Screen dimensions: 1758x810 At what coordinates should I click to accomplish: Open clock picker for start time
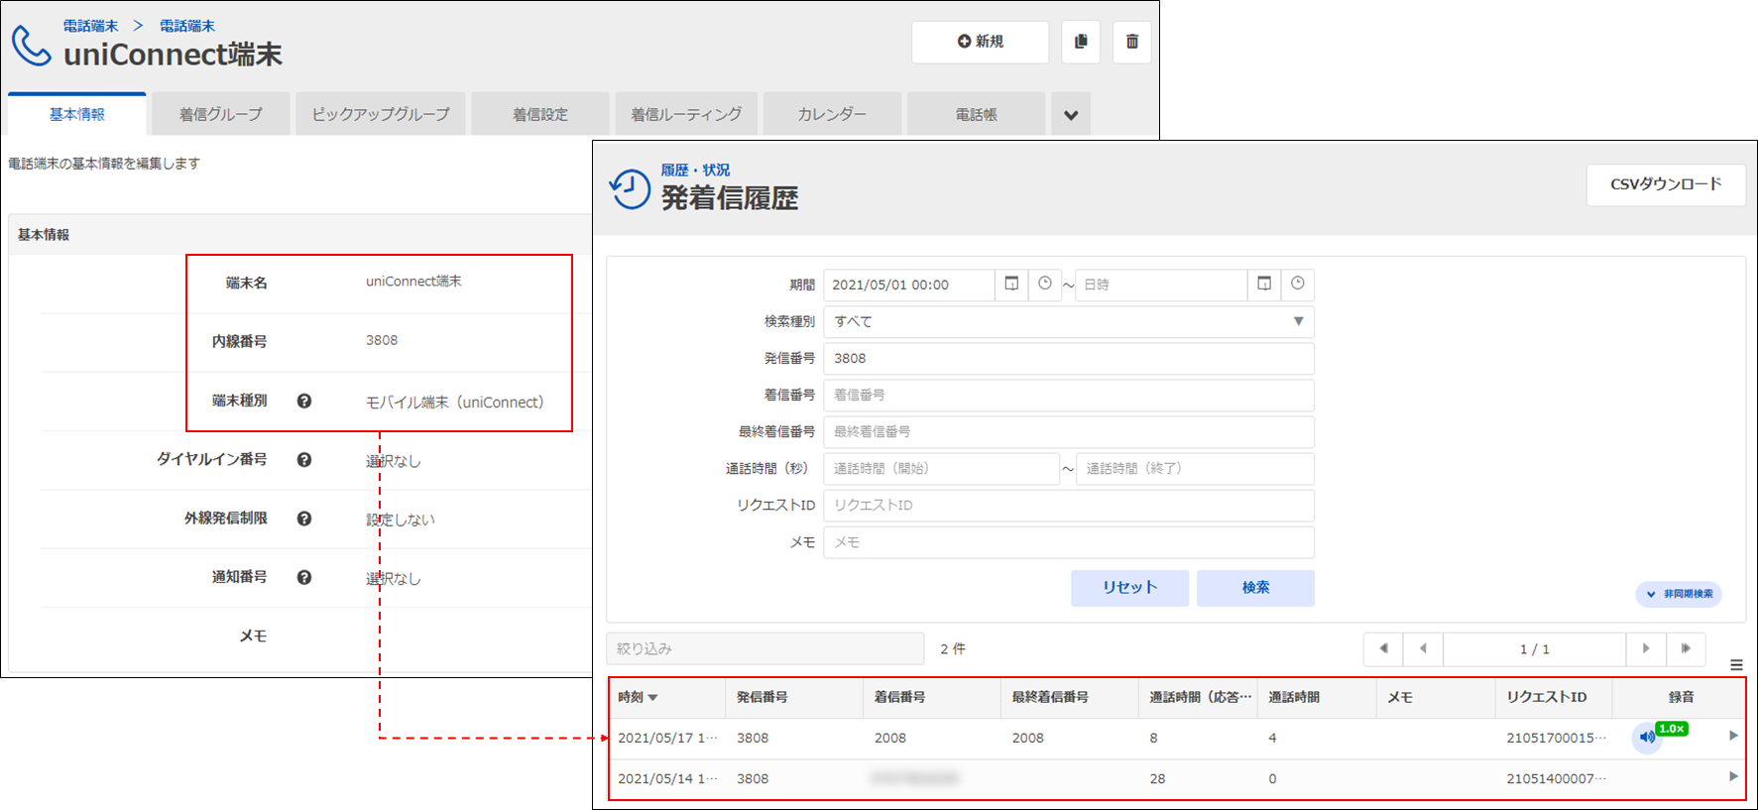tap(1045, 285)
